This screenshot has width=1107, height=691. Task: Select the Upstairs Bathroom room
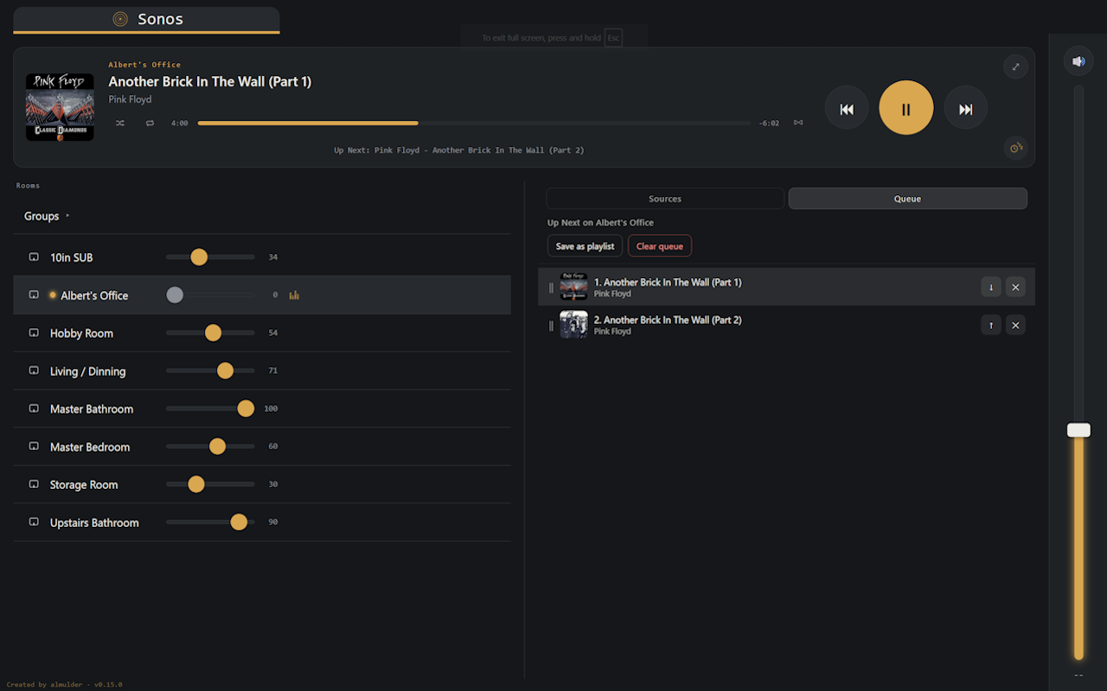[x=94, y=523]
